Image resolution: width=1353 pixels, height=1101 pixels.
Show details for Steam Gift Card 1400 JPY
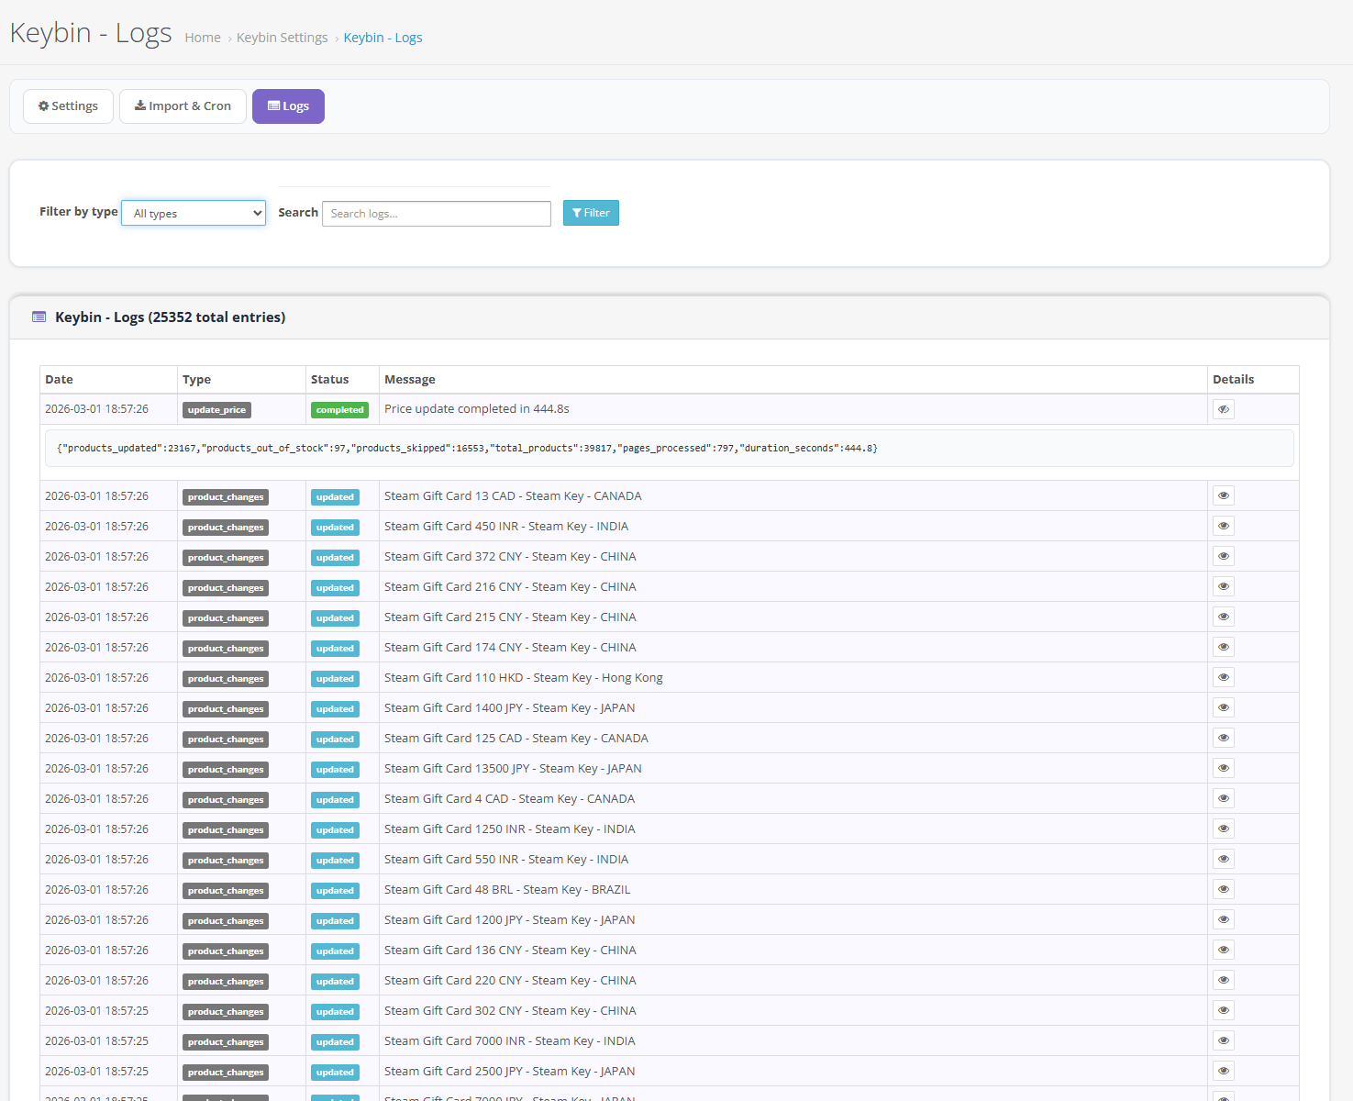[x=1223, y=708]
